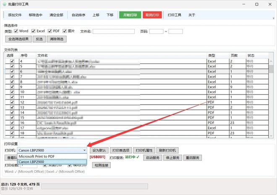277x195 pixels.
Task: Click the 清除筛选 button
Action: click(x=57, y=39)
